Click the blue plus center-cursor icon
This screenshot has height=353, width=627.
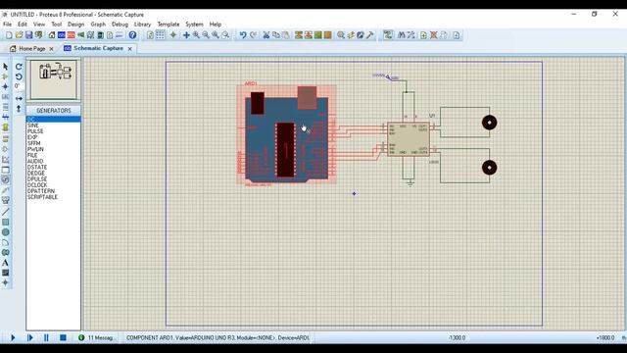(186, 35)
